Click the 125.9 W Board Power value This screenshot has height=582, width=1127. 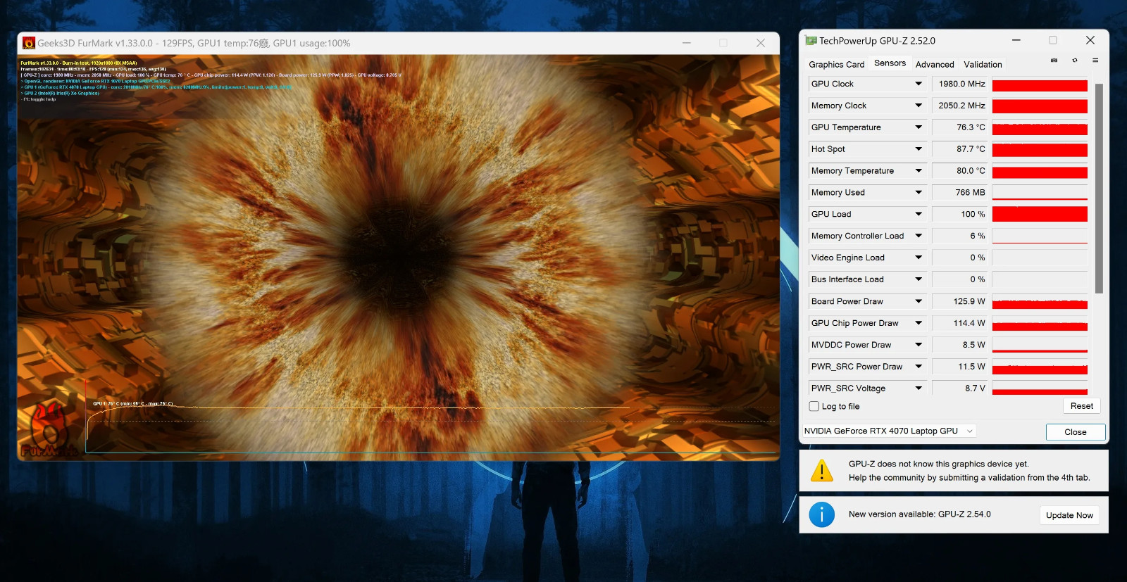[961, 301]
